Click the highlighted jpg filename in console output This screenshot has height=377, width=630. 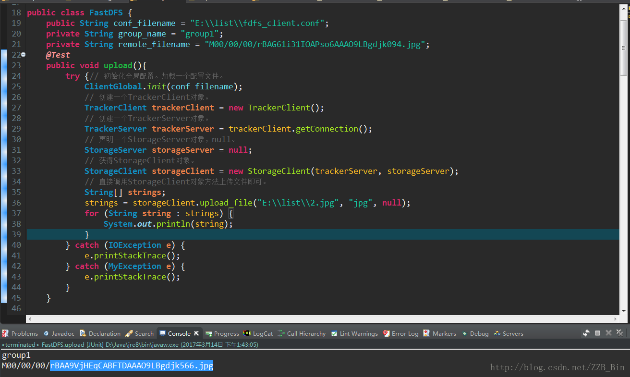pyautogui.click(x=132, y=366)
